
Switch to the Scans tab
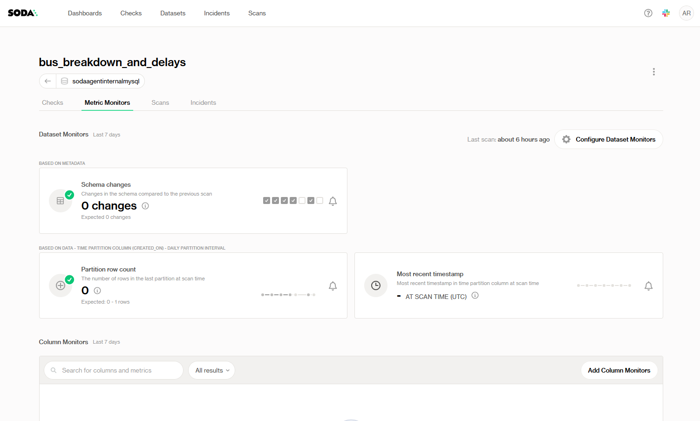(x=160, y=102)
